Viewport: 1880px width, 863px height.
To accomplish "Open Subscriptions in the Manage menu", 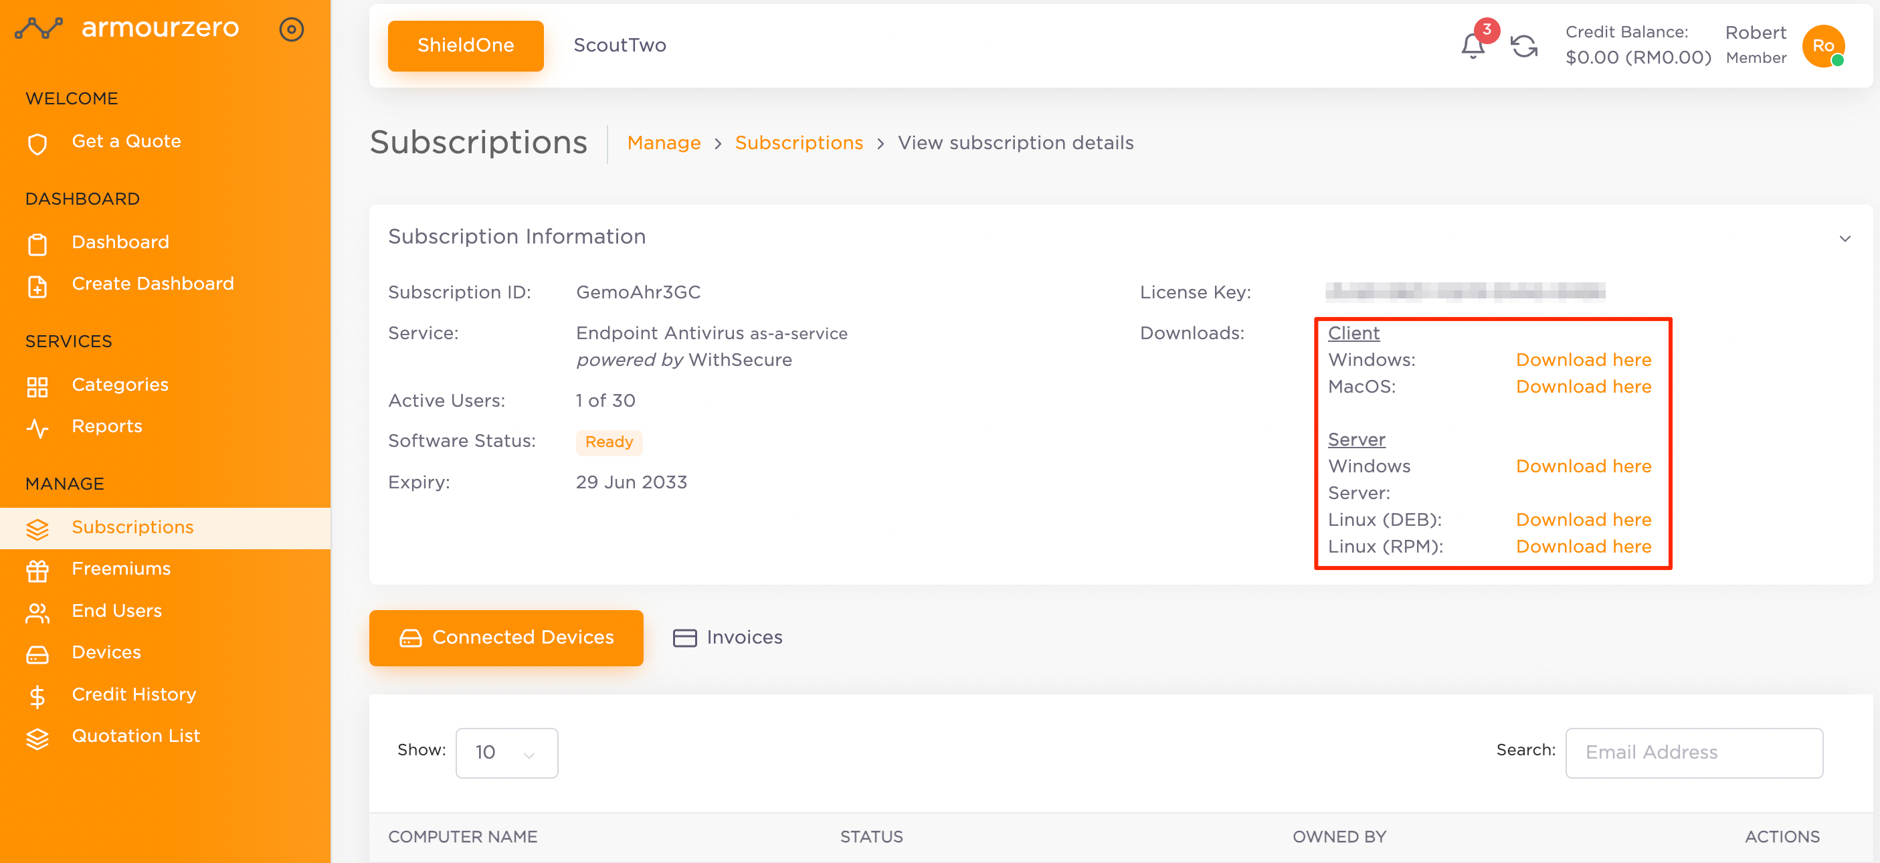I will 165,527.
